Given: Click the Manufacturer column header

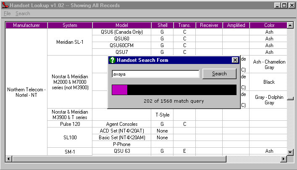Looking at the screenshot, I should [x=26, y=25].
